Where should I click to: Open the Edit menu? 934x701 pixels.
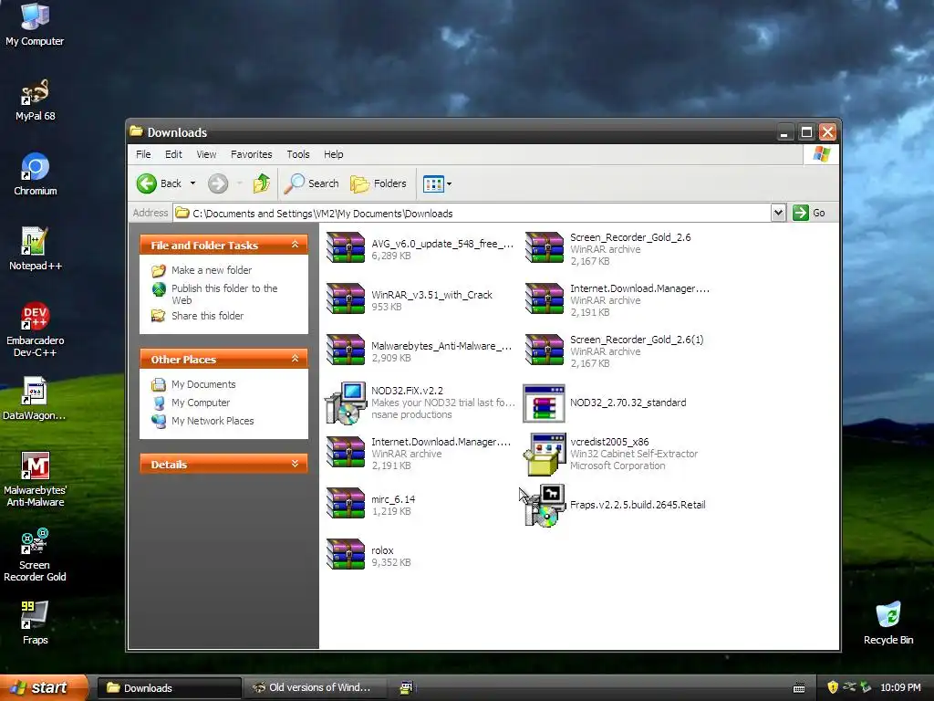173,154
